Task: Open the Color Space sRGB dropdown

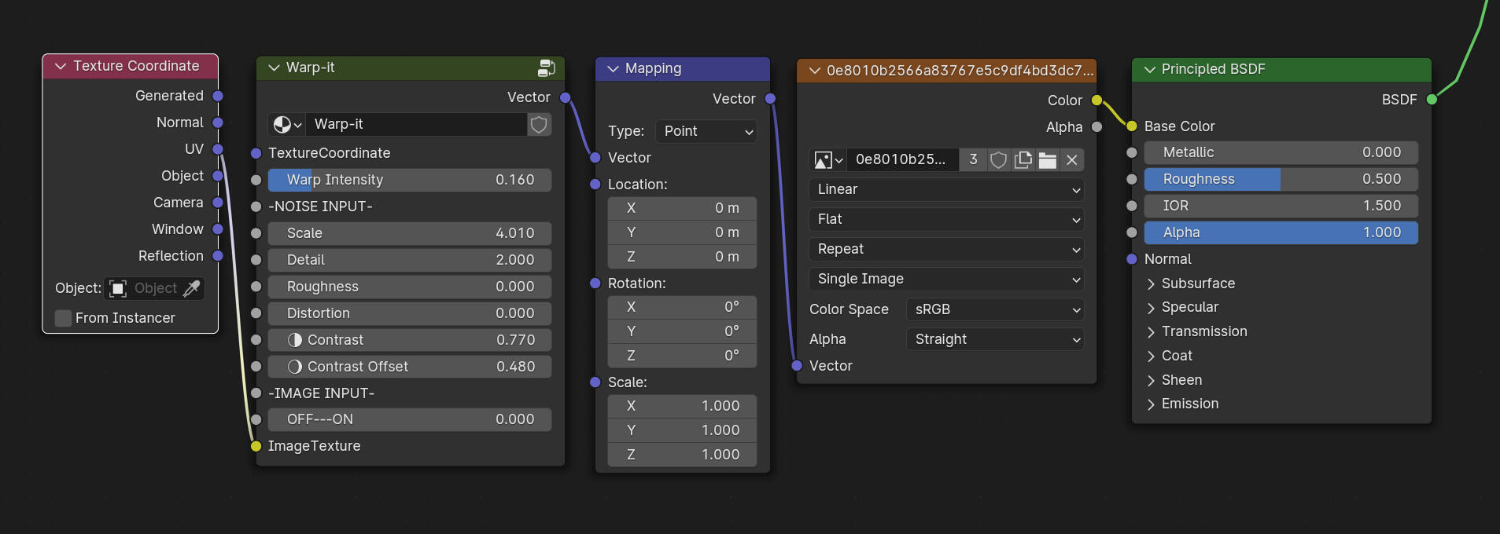Action: coord(995,309)
